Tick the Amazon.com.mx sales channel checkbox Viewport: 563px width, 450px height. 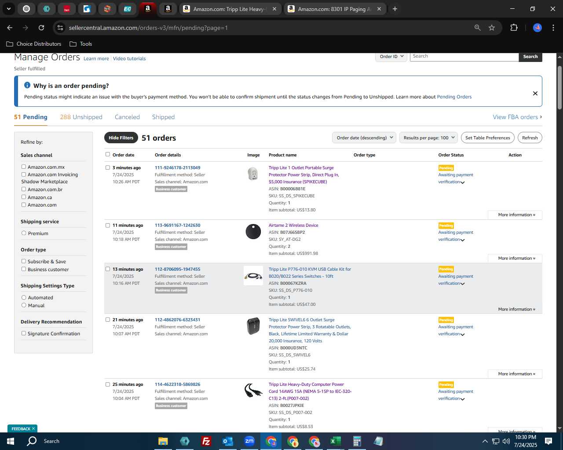pos(24,167)
